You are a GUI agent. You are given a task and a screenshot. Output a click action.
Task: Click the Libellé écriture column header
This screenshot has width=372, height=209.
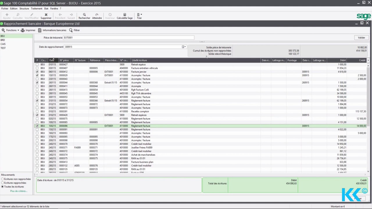[x=196, y=60]
